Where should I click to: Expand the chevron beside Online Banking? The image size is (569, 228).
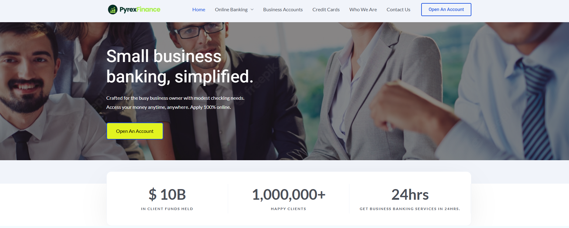point(252,10)
